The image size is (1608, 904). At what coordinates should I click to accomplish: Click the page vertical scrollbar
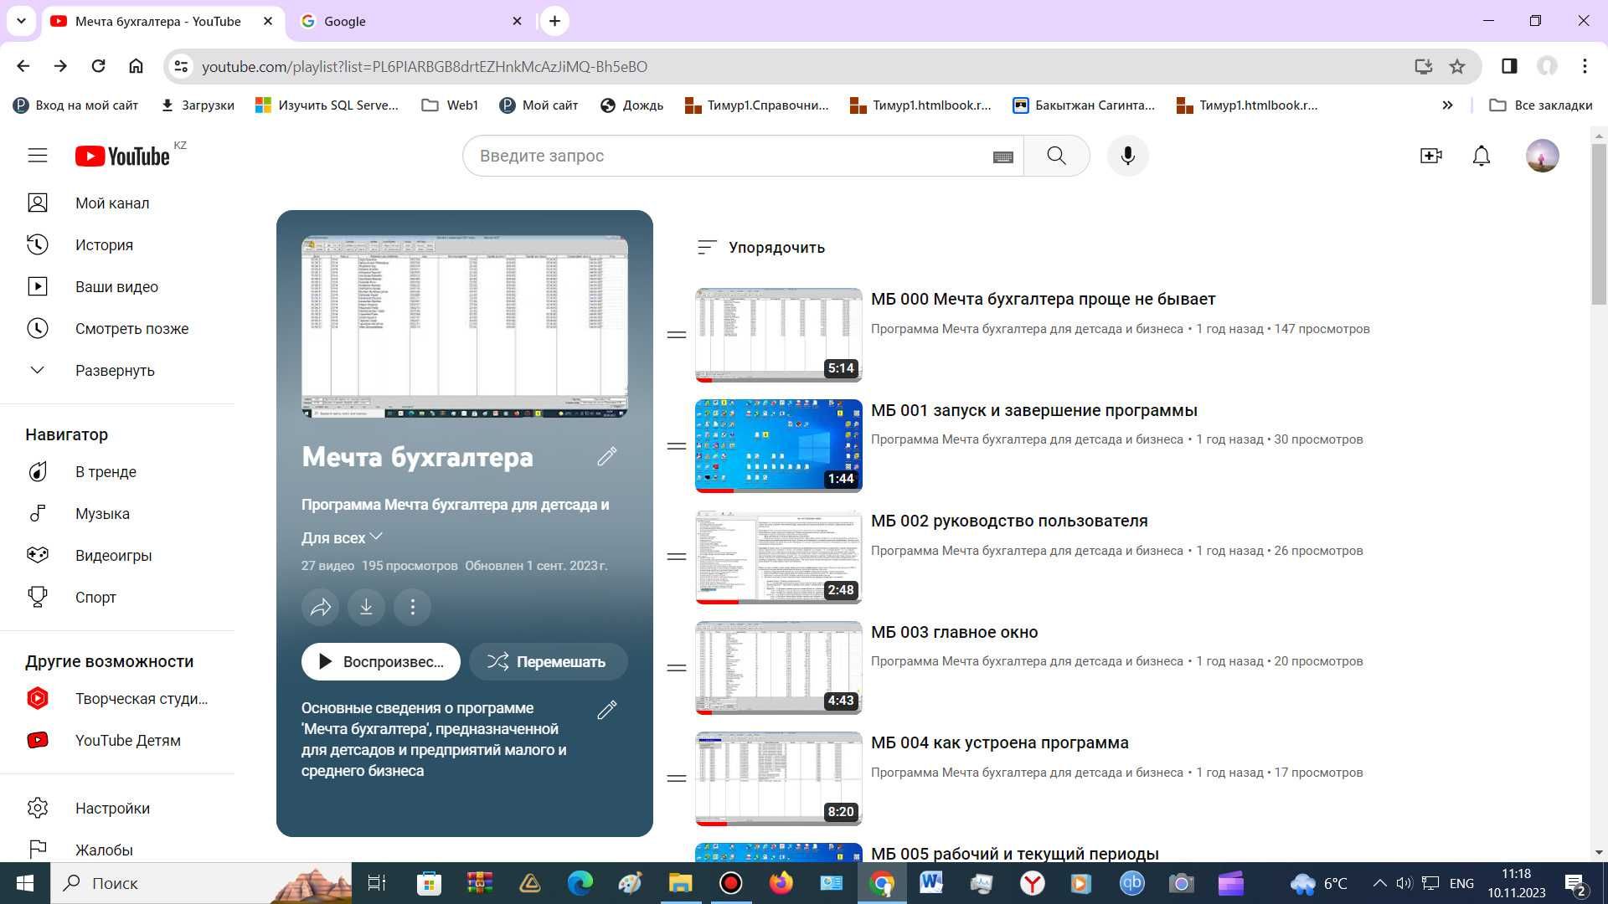pos(1599,226)
